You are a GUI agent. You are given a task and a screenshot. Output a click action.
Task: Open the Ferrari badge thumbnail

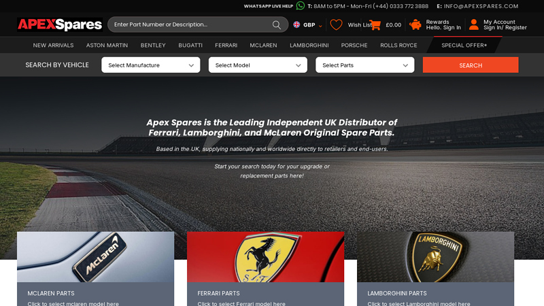(265, 257)
